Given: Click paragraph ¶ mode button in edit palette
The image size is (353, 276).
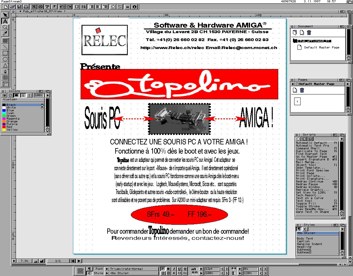Looking at the screenshot, I should pyautogui.click(x=89, y=269).
